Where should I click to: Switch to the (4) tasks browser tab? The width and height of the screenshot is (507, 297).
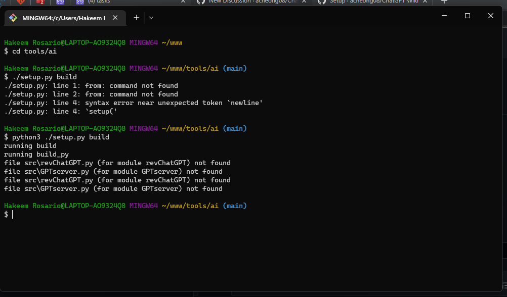coord(131,2)
